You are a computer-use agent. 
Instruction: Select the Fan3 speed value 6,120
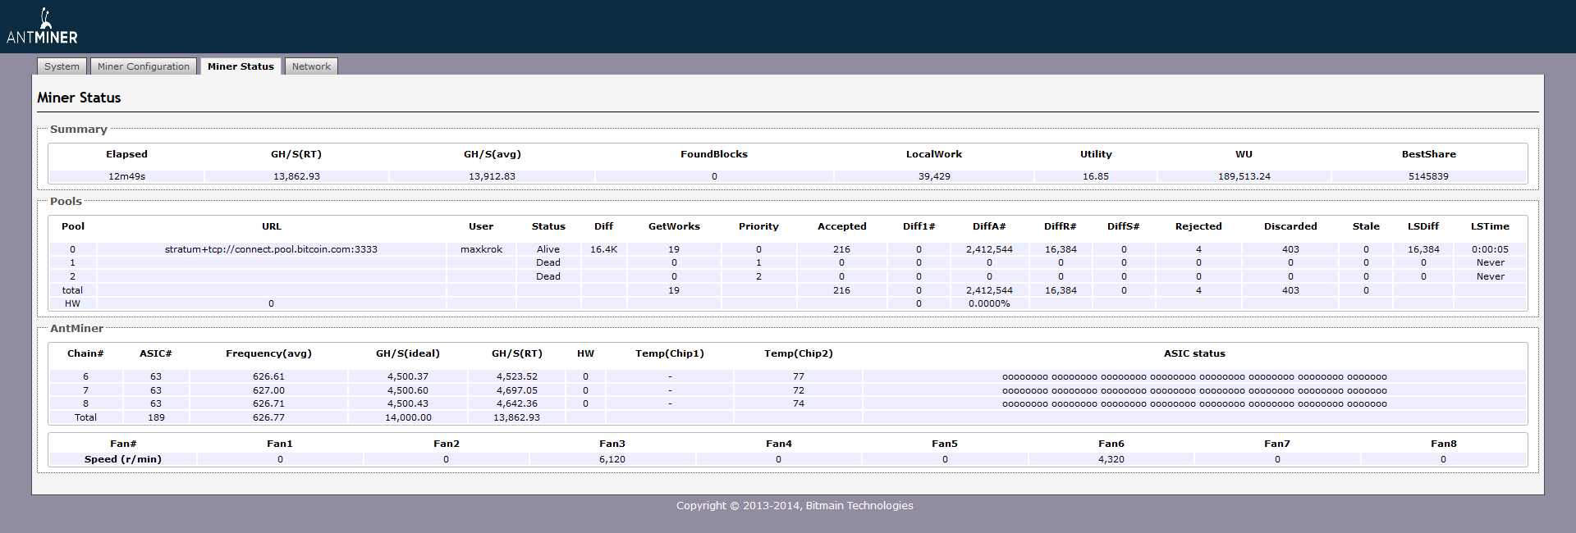[612, 459]
